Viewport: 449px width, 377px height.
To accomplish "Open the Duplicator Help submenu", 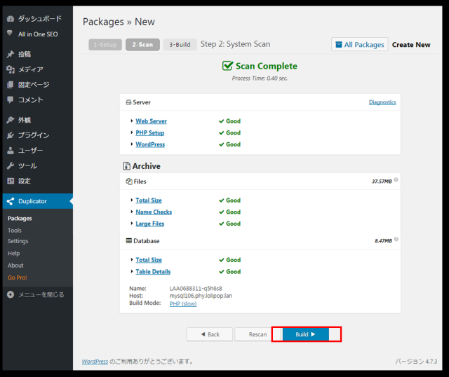I will pyautogui.click(x=14, y=253).
